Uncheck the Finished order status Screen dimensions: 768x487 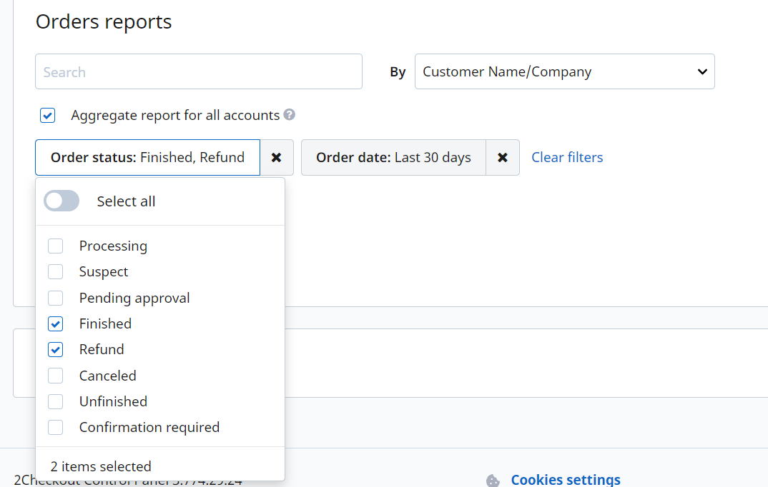pyautogui.click(x=55, y=323)
